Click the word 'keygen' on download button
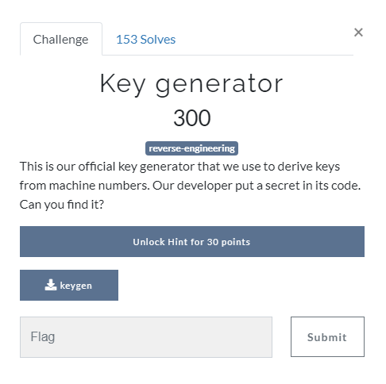This screenshot has height=384, width=386. click(x=76, y=286)
